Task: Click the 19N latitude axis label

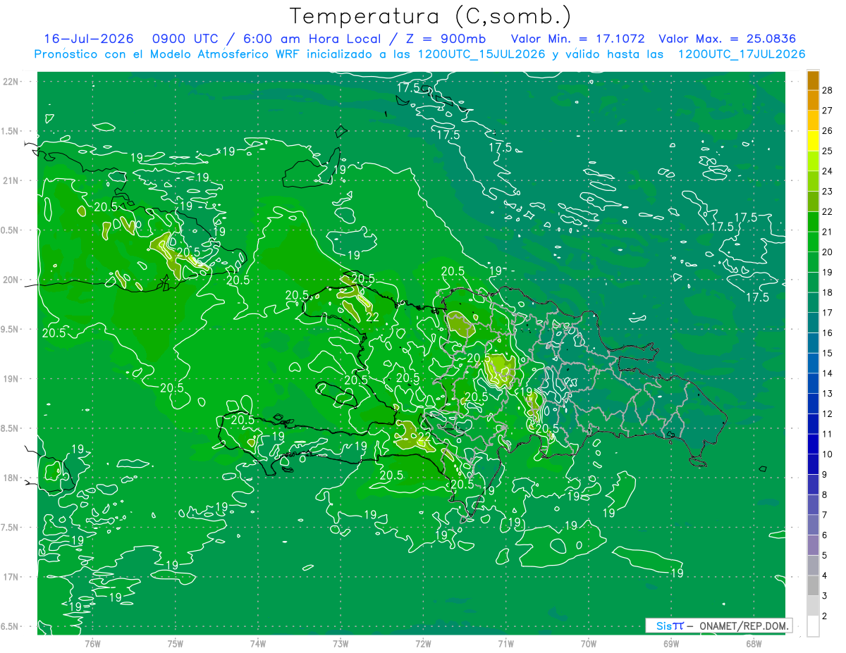Action: (x=12, y=378)
